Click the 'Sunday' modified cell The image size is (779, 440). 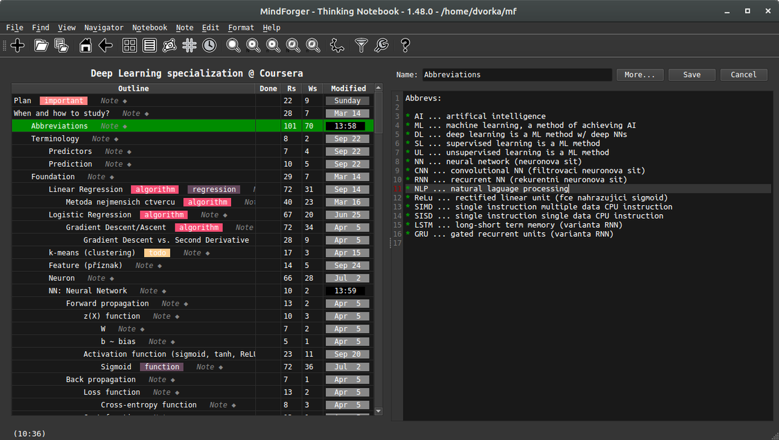coord(348,101)
